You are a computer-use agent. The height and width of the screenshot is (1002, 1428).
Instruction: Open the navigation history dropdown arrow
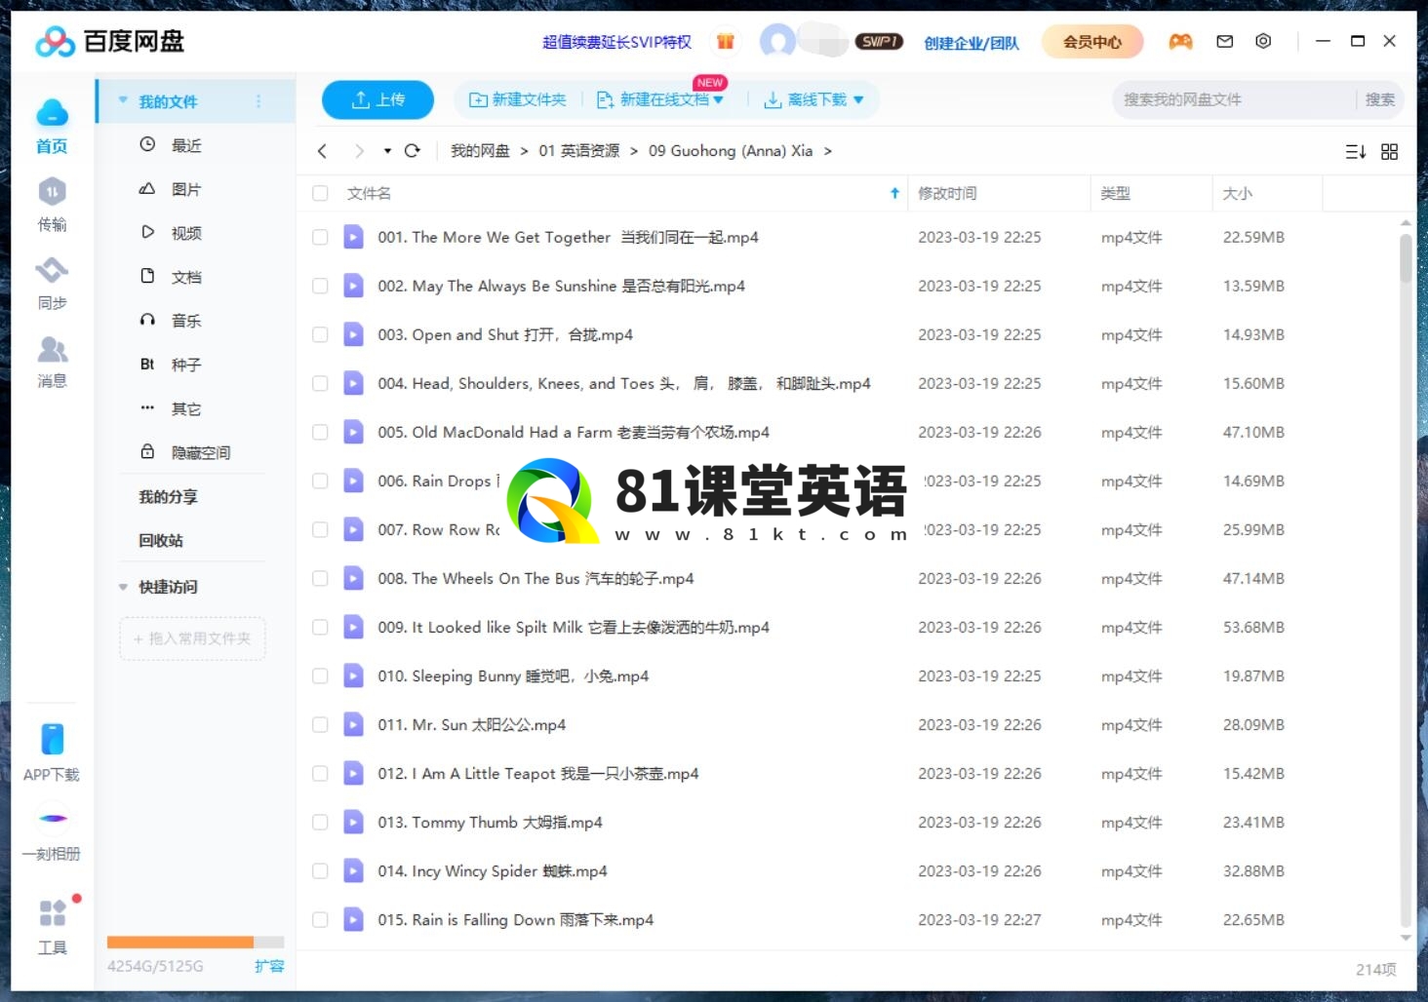click(387, 151)
